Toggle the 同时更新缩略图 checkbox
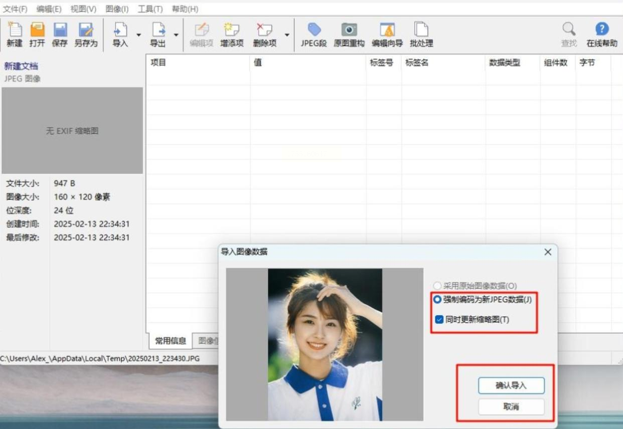 tap(439, 320)
